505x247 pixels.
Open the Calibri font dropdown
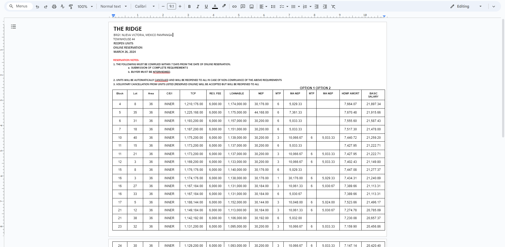tap(145, 6)
